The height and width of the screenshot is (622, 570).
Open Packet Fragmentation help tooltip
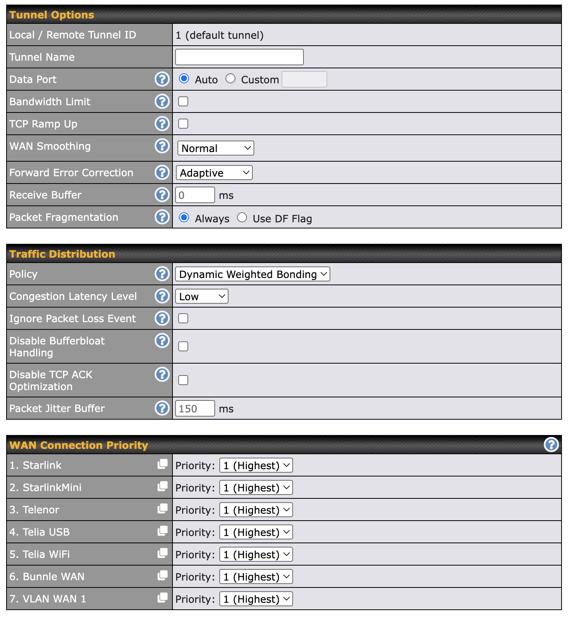point(162,217)
